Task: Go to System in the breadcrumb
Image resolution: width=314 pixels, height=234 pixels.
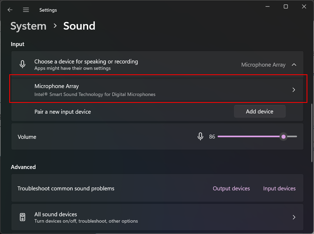Action: click(28, 26)
